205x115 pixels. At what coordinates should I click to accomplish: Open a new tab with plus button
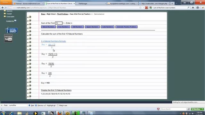(x=172, y=4)
